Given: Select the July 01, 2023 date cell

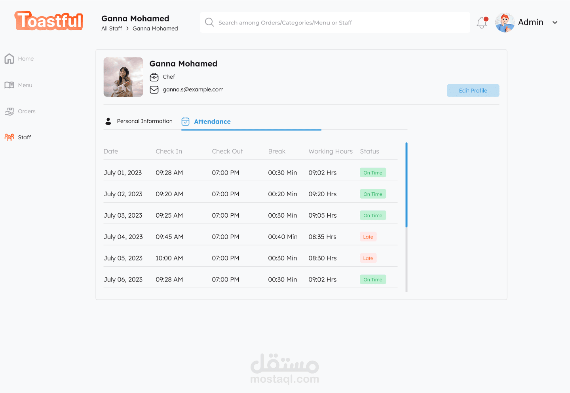Looking at the screenshot, I should coord(123,173).
